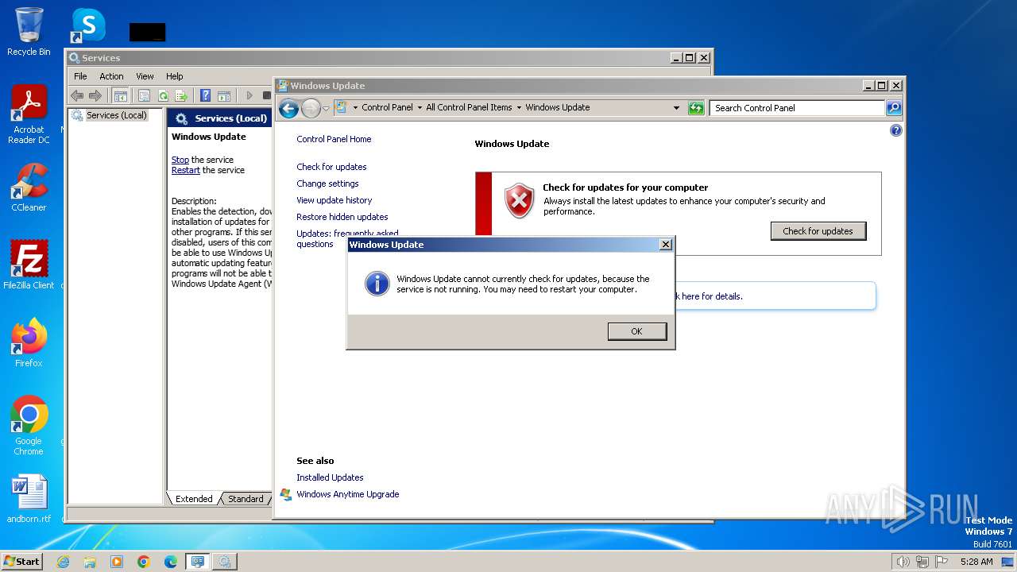The image size is (1017, 572).
Task: Open Installed Updates link
Action: 330,477
